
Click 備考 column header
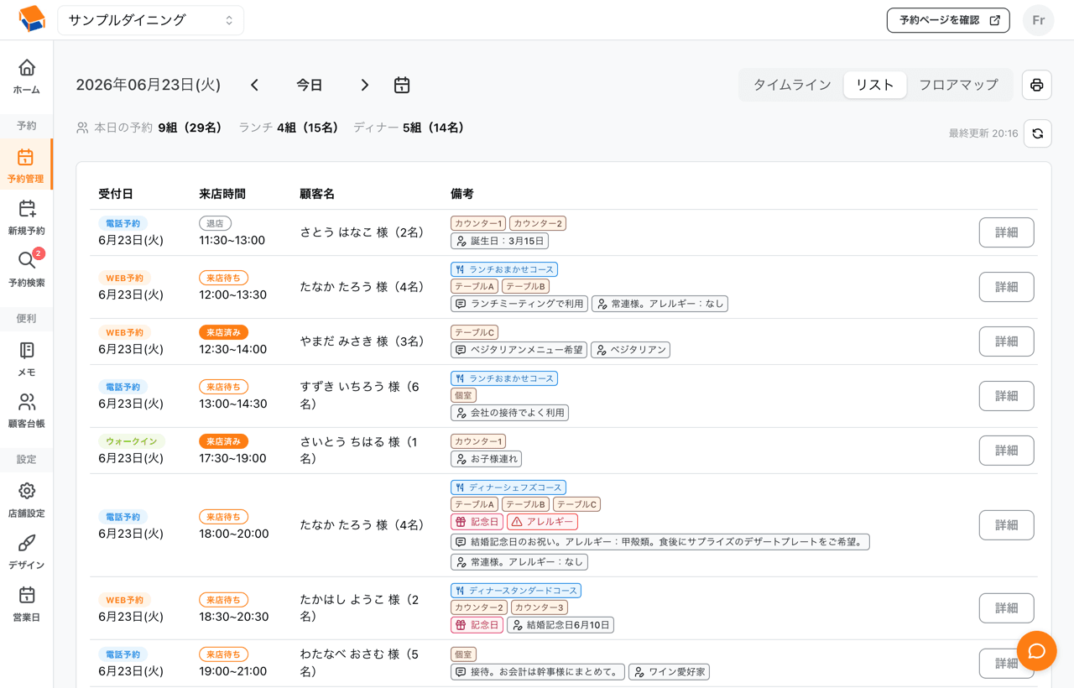pyautogui.click(x=462, y=194)
